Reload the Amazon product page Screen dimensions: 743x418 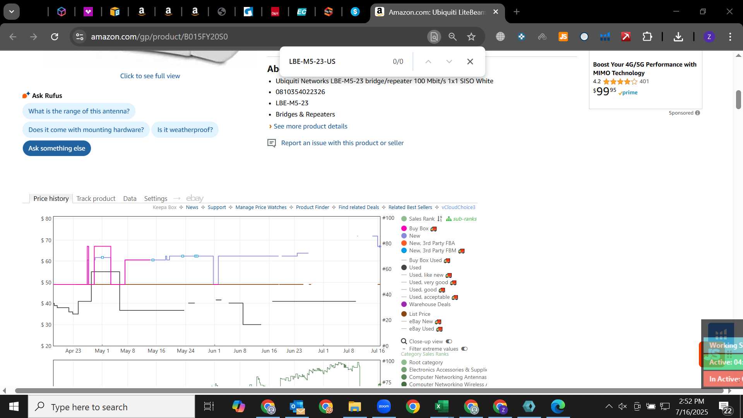(x=55, y=37)
